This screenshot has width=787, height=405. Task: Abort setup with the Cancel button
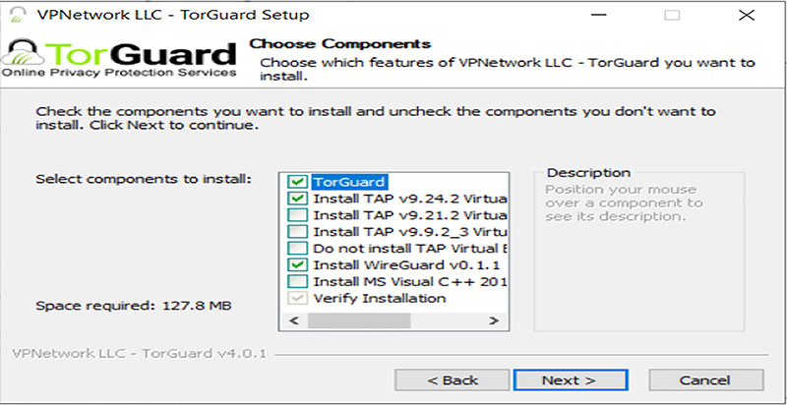[706, 380]
